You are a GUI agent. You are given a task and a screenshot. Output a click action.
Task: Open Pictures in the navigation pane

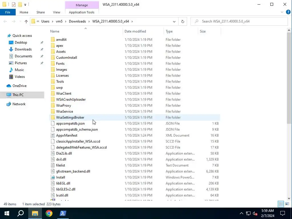pyautogui.click(x=21, y=63)
